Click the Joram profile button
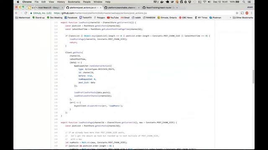Viewport: 268px width, 150px height. pyautogui.click(x=250, y=7)
